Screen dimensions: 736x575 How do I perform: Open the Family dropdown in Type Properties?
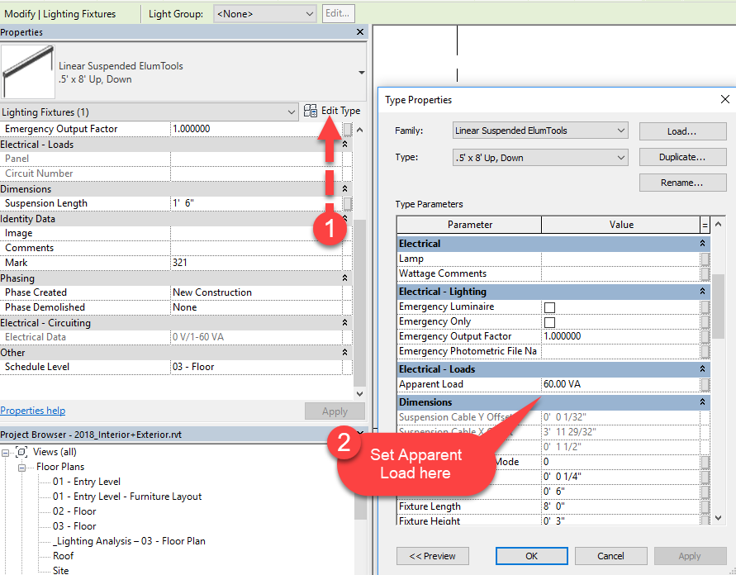pyautogui.click(x=539, y=131)
